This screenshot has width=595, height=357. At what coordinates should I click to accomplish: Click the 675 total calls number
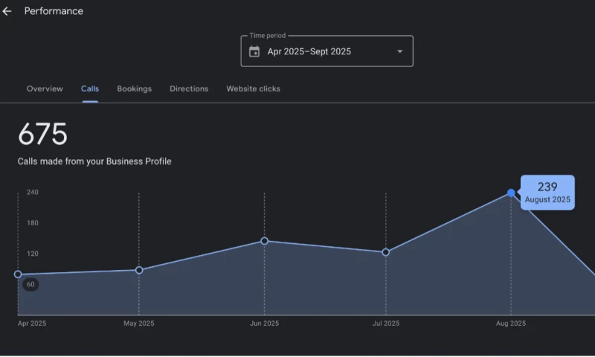coord(42,135)
